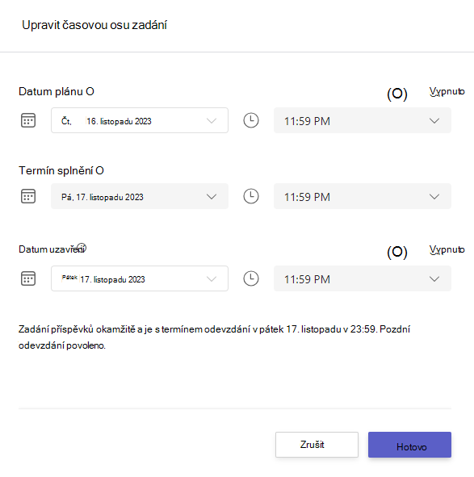The height and width of the screenshot is (477, 474).
Task: Click the Upravit časovou osu zadání title
Action: point(94,25)
